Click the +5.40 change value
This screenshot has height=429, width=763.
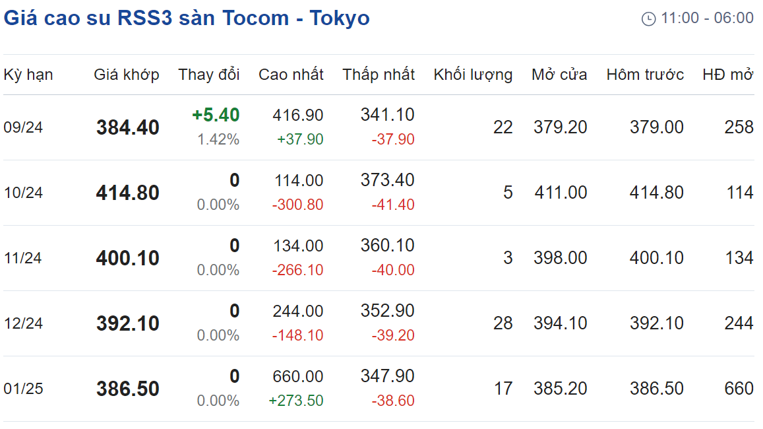click(x=216, y=115)
